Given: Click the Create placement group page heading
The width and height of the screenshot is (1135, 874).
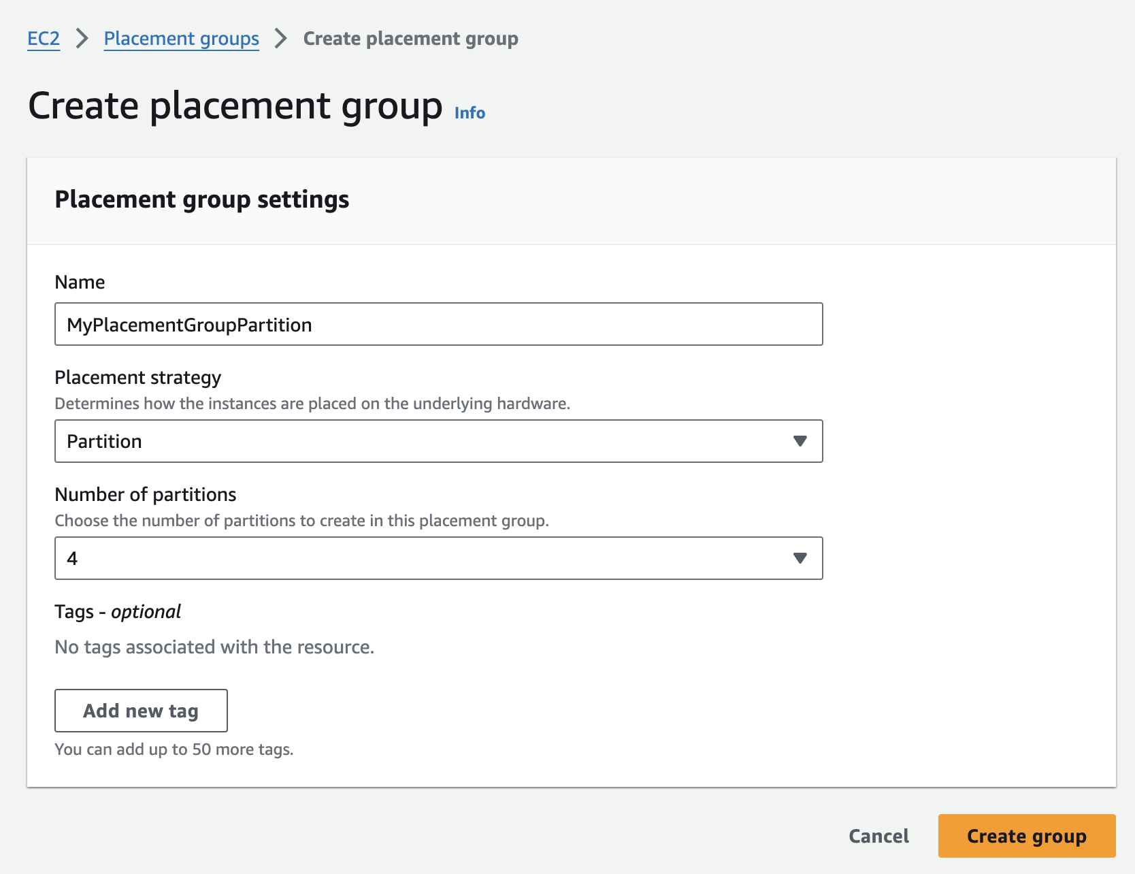Looking at the screenshot, I should click(x=235, y=106).
